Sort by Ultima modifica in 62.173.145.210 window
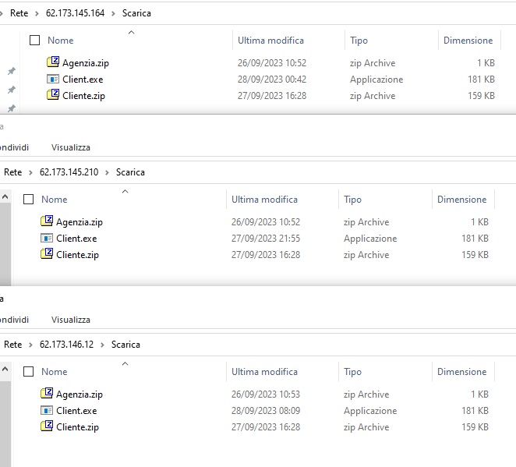The width and height of the screenshot is (516, 467). click(264, 199)
